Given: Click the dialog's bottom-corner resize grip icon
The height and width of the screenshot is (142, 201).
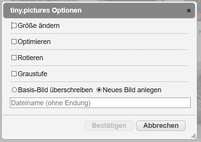Looking at the screenshot, I should pyautogui.click(x=194, y=136).
